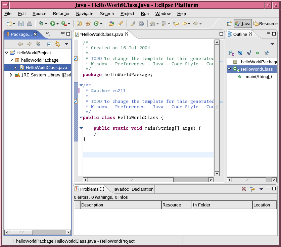Close the HelloWorldClass.java editor tab
Viewport: 281px width, 247px height.
coord(127,34)
